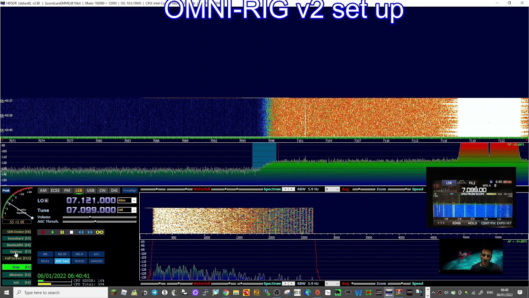Click the blue fast-forward icon

click(90, 232)
